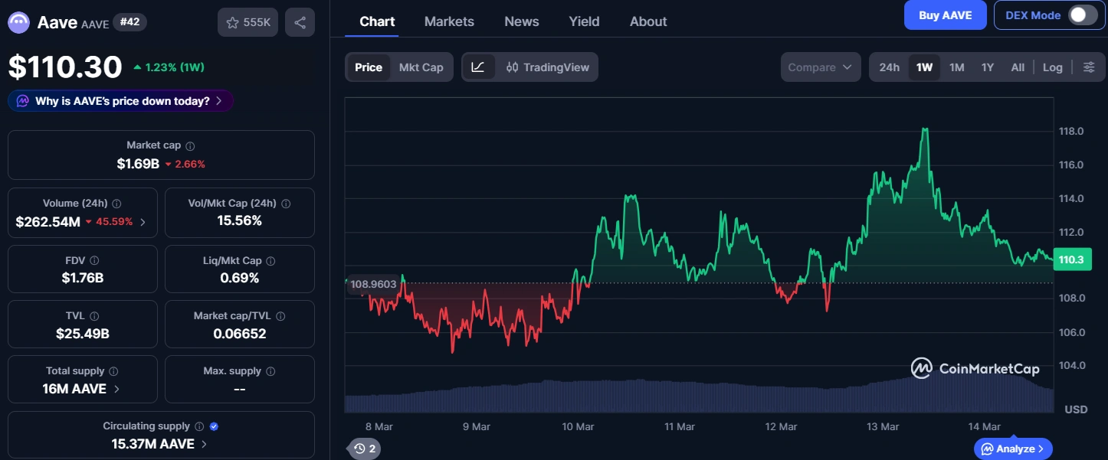1108x460 pixels.
Task: Open chart settings with sliders icon
Action: click(x=1089, y=67)
